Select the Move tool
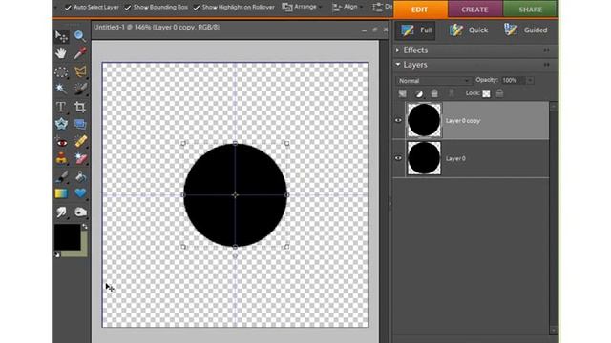The image size is (611, 343). click(61, 36)
